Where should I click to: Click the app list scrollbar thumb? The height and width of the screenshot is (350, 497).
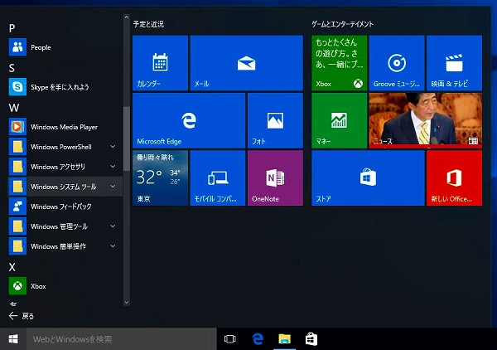point(127,139)
